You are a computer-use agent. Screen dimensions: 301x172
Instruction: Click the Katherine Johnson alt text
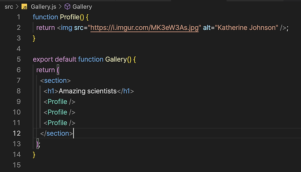click(x=246, y=28)
